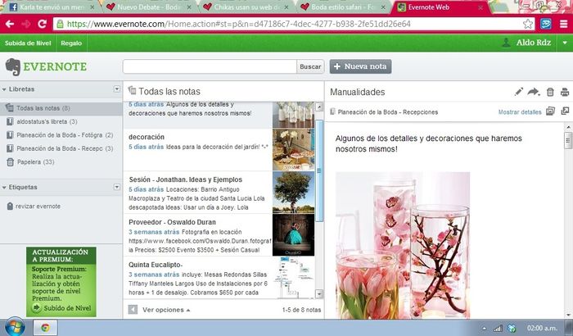Click the note content scrollbar thumb

(568, 141)
